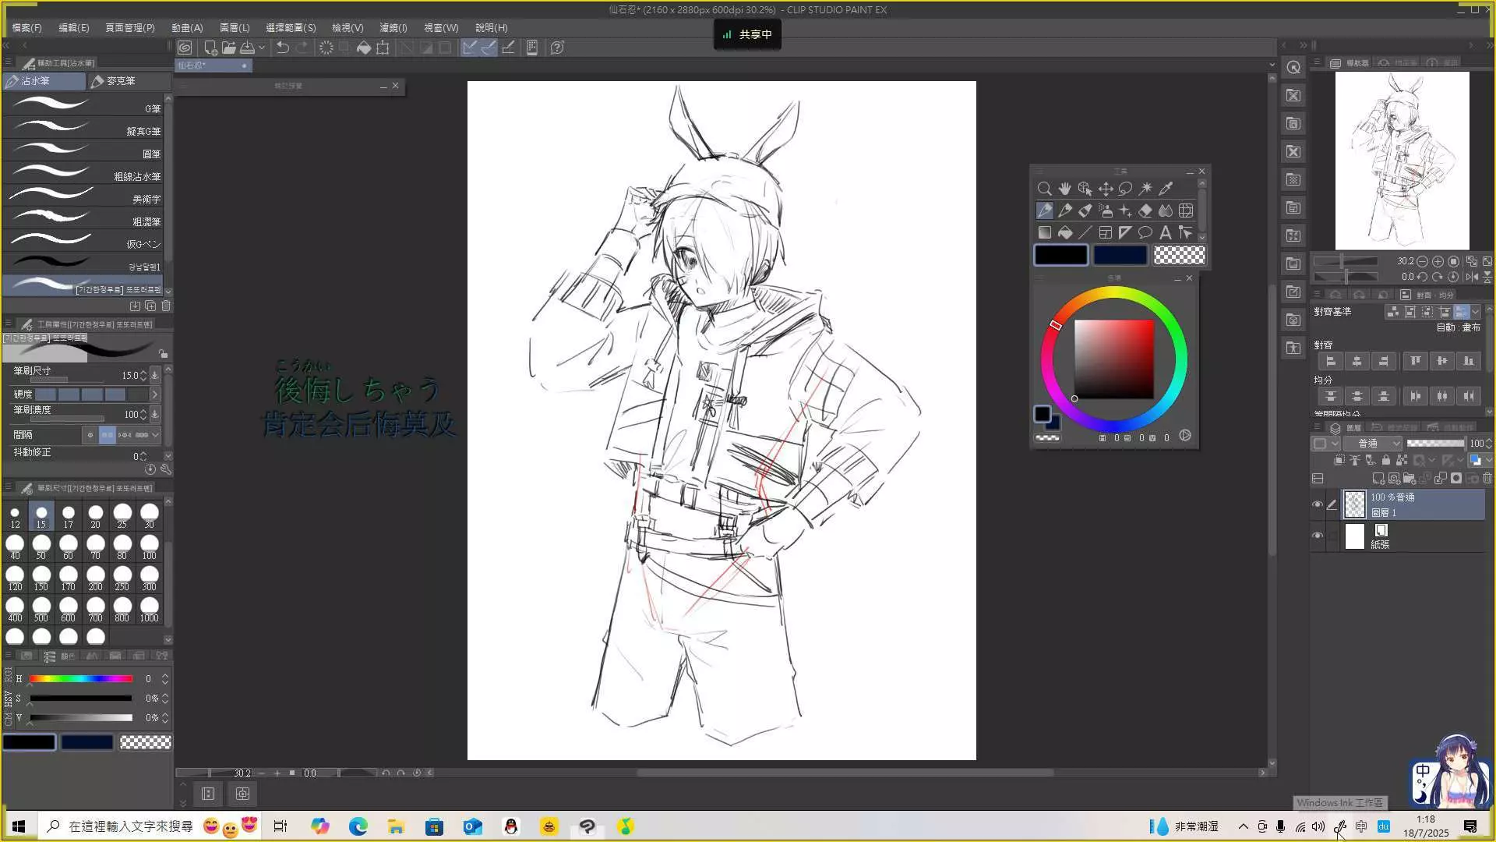The image size is (1496, 842).
Task: Click the Undo arrow in command bar
Action: coord(282,48)
